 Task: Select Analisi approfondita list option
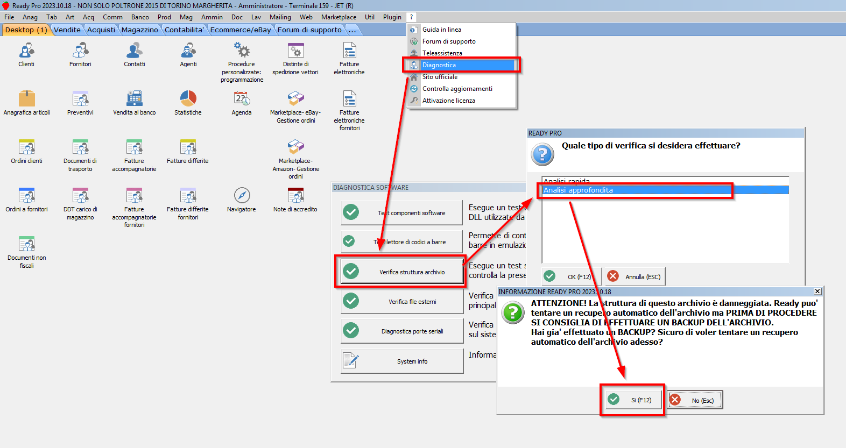[666, 190]
